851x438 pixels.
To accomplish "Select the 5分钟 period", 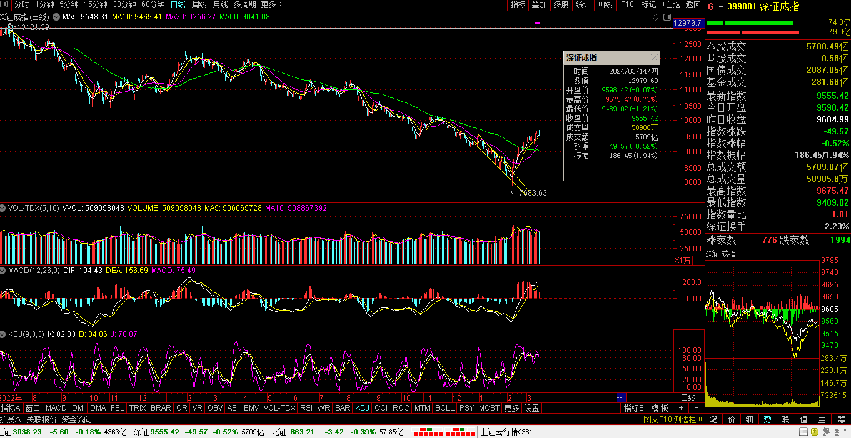I will click(x=69, y=4).
